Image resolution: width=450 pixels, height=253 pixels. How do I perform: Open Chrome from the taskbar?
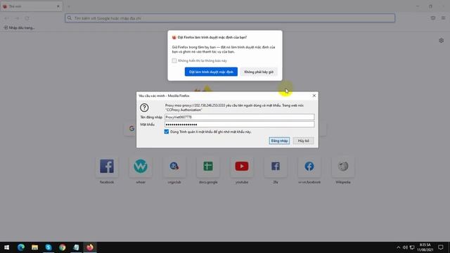[x=63, y=247]
